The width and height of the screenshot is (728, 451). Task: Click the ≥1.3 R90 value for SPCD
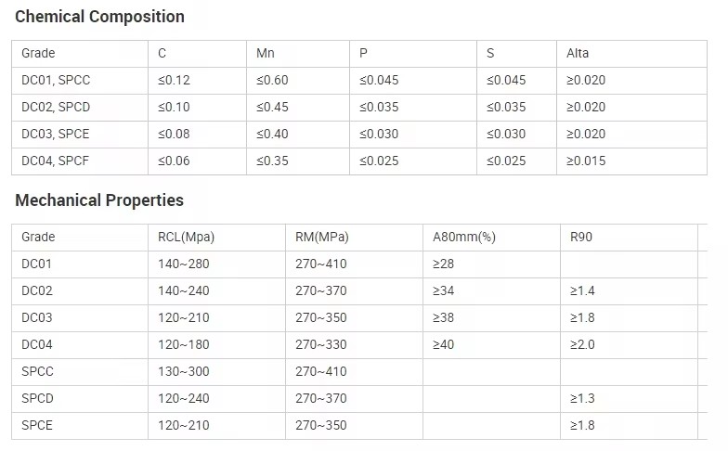coord(582,398)
